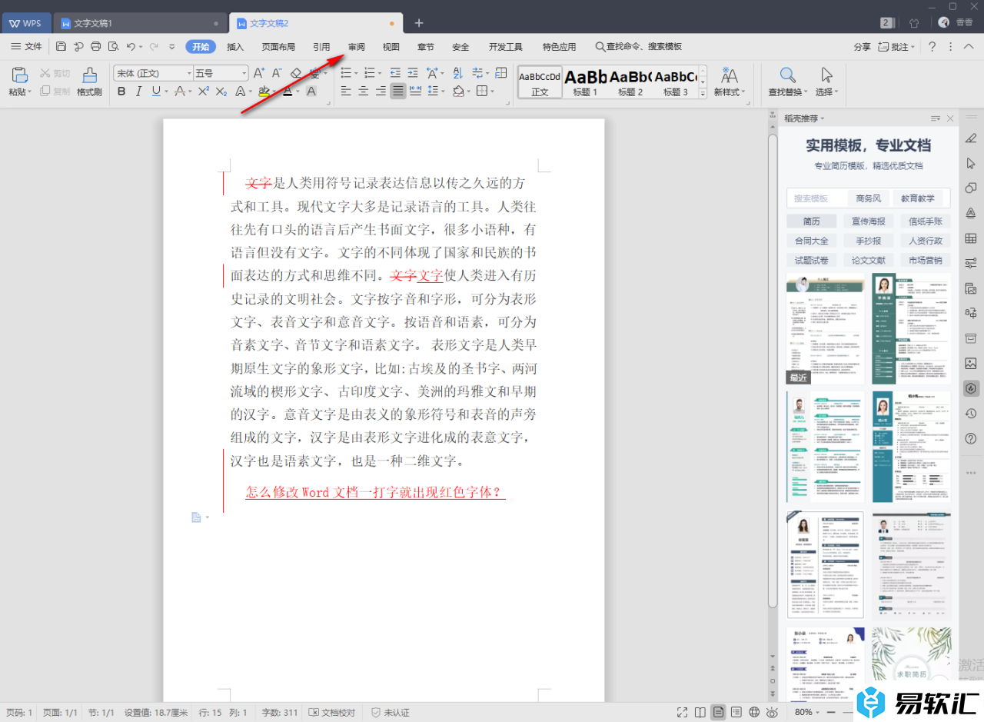Decrease font size with A- icon

point(277,73)
